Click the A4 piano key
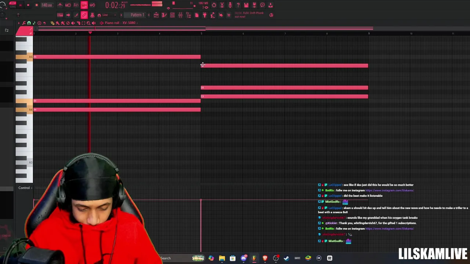Screen dimensions: 470x264 click(24, 110)
